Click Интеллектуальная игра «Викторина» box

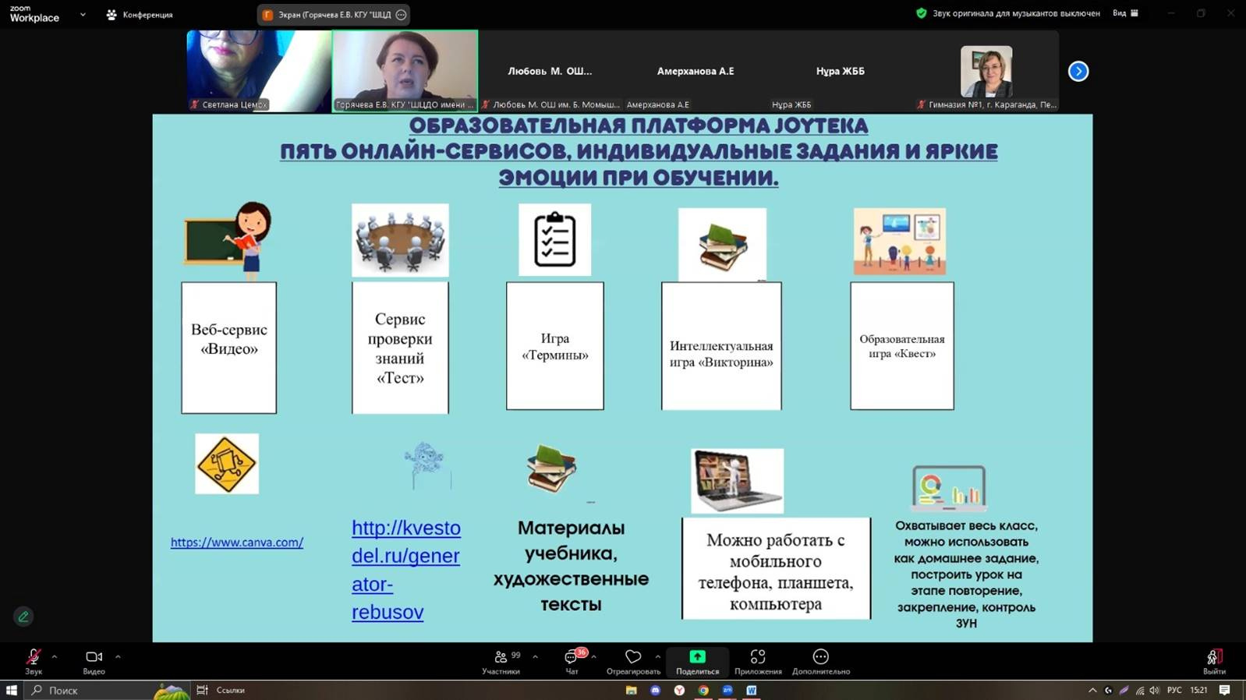721,346
